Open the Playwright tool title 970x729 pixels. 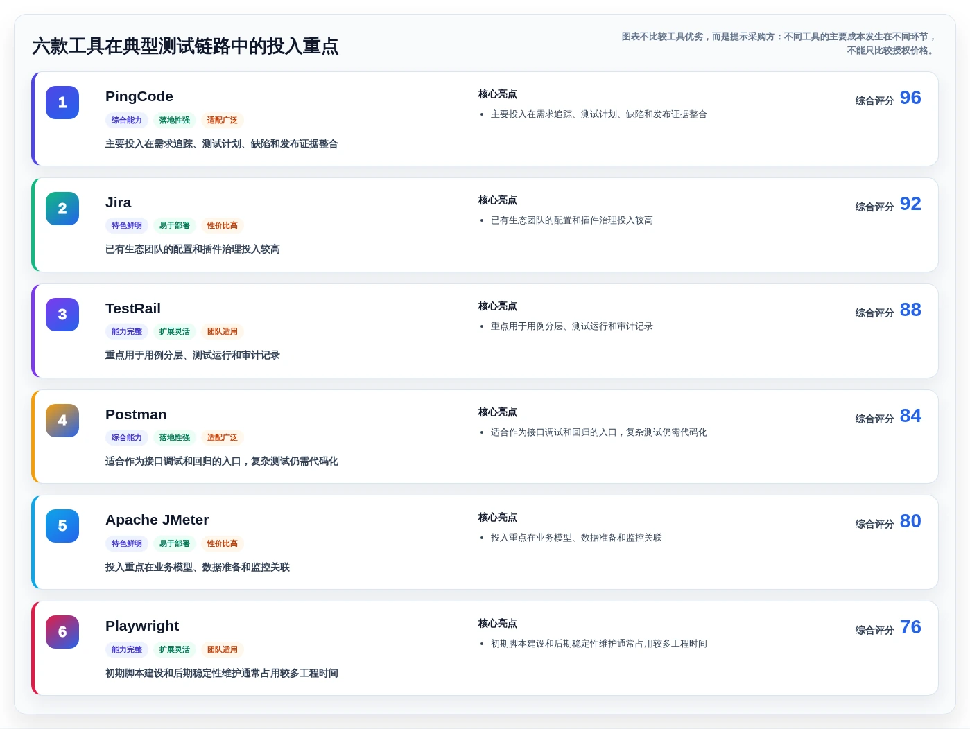pyautogui.click(x=142, y=626)
